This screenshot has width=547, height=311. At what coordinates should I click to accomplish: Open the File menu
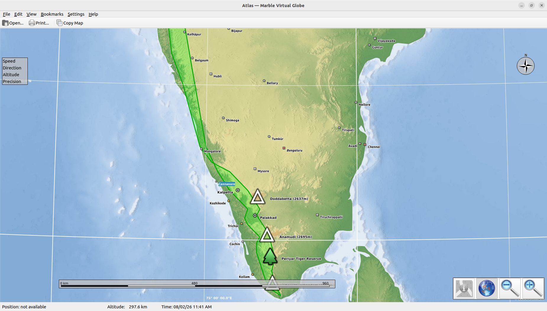pos(7,14)
